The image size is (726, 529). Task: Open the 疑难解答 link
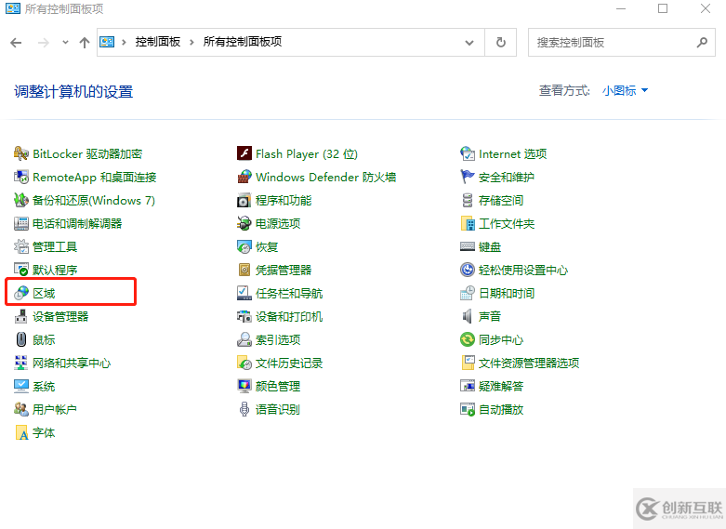pos(500,387)
